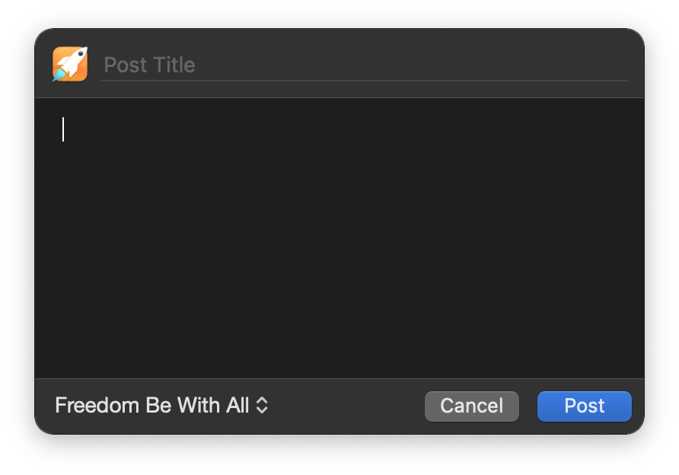Open the Freedom Be With All blog dropdown
This screenshot has height=475, width=679.
(161, 406)
